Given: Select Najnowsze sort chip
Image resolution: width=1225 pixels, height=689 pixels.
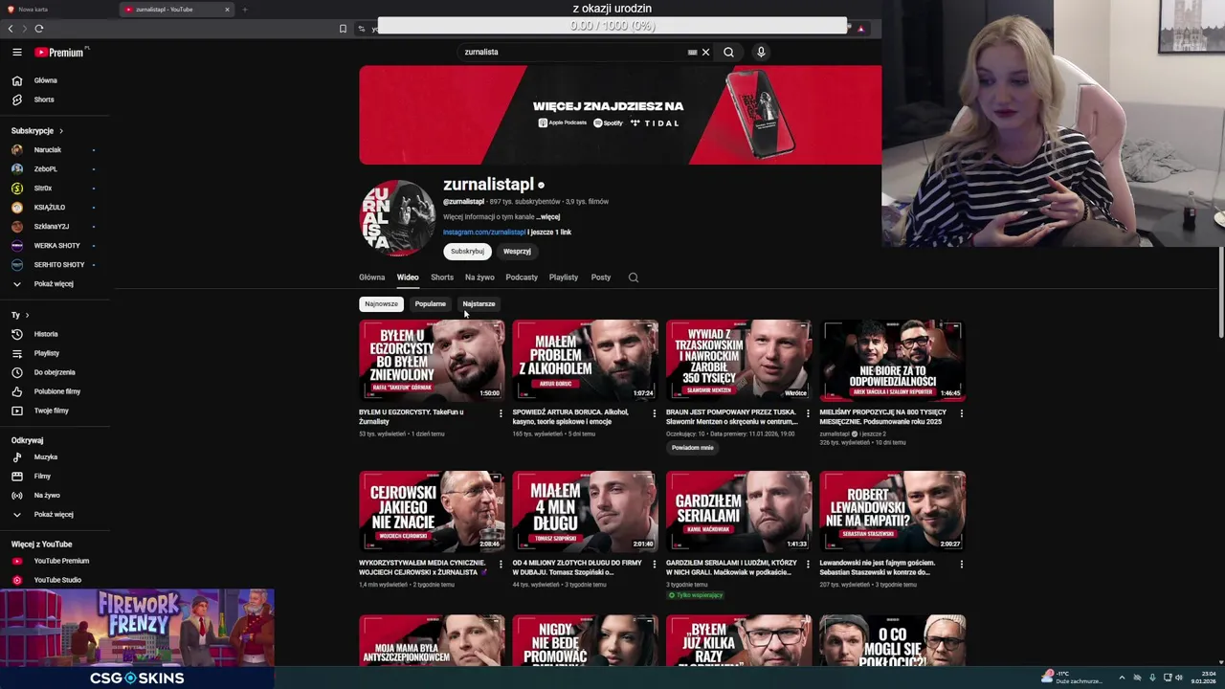Looking at the screenshot, I should coord(381,304).
